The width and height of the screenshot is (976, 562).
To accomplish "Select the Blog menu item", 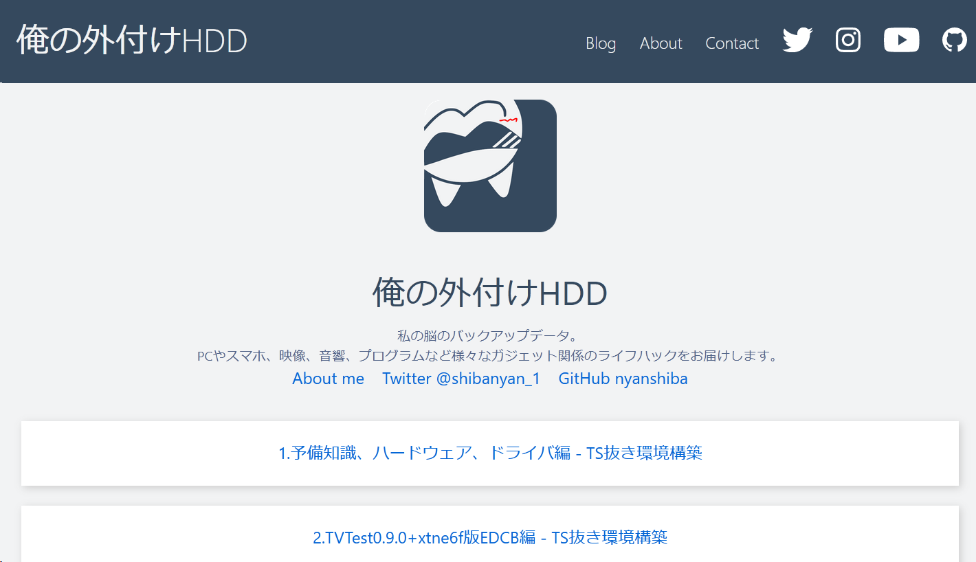I will click(601, 43).
